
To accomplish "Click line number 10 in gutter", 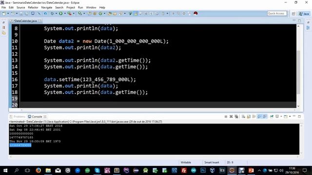I will coord(15,41).
